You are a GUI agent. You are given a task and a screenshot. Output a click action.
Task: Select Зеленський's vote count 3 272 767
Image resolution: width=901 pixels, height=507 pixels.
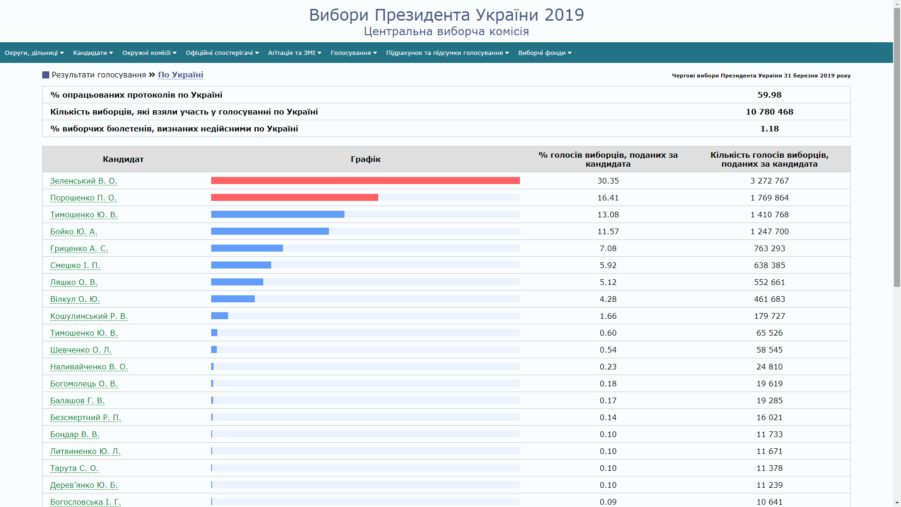(770, 181)
